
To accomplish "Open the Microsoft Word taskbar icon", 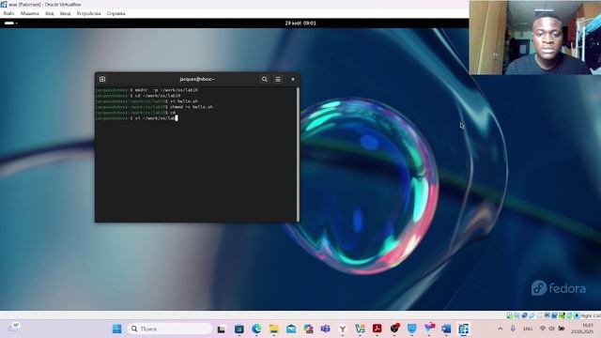I will [x=446, y=329].
